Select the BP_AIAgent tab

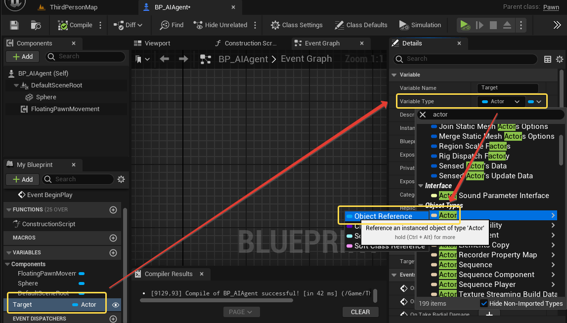[173, 7]
